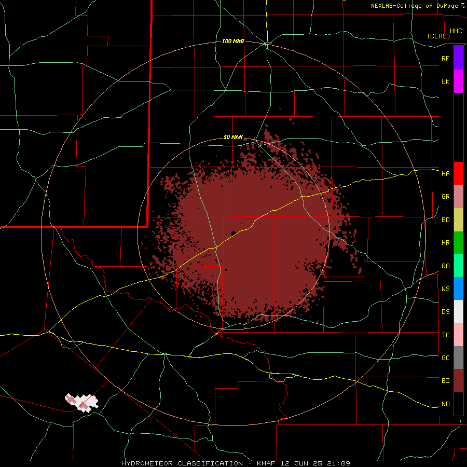Click the BD legend label
The image size is (467, 467).
point(445,220)
